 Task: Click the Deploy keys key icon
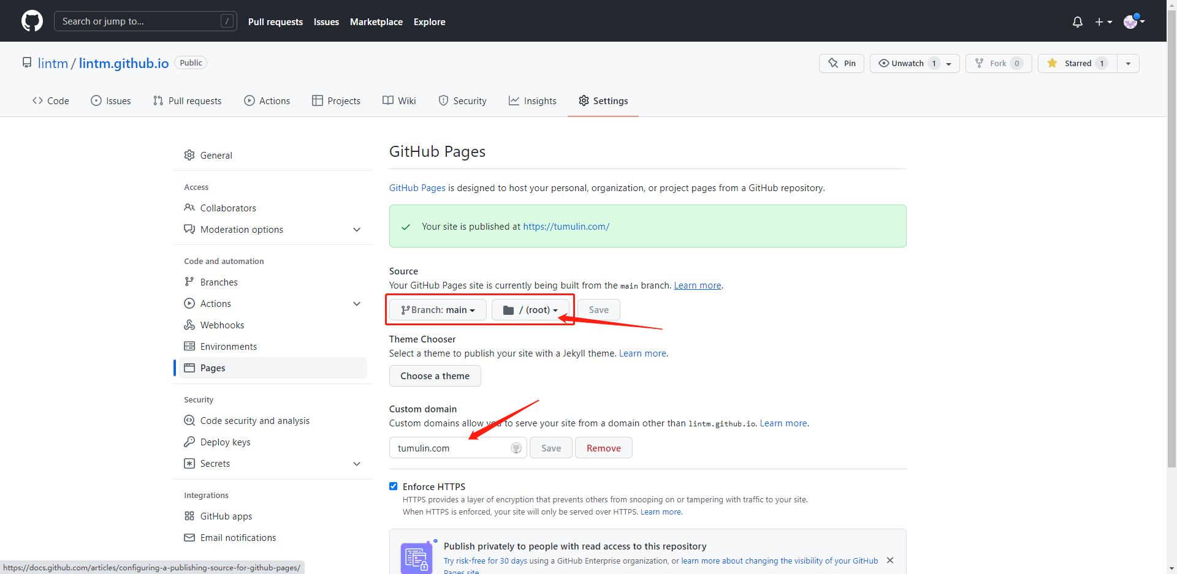pyautogui.click(x=189, y=442)
